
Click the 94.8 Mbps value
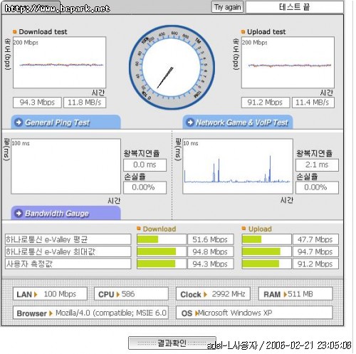(211, 251)
